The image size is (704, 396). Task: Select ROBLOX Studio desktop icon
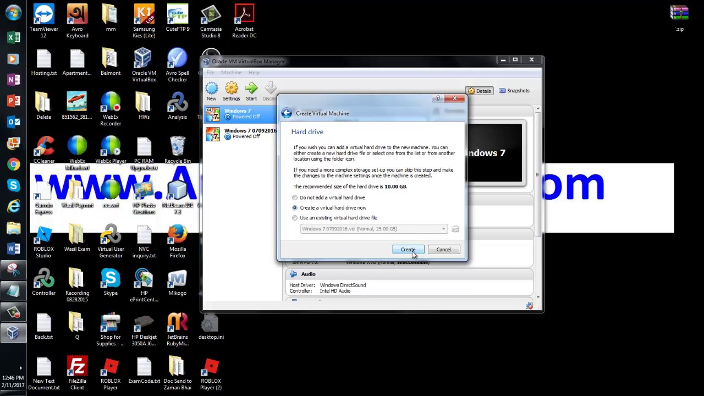[44, 241]
